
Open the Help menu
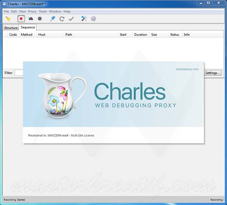67,11
